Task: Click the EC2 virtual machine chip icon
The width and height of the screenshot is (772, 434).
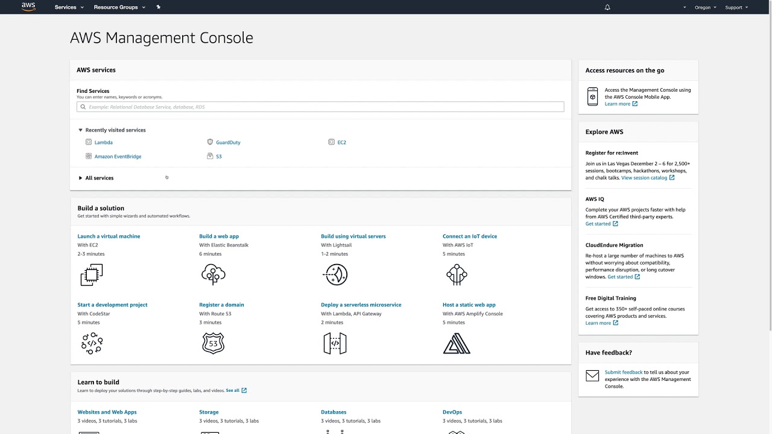Action: point(92,275)
